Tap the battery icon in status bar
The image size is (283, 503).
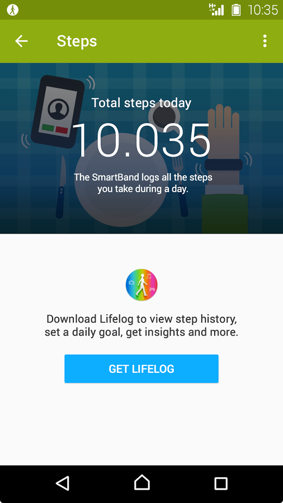(x=236, y=10)
